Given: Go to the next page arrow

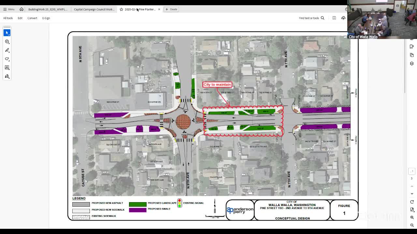Looking at the screenshot, I should pos(412,194).
